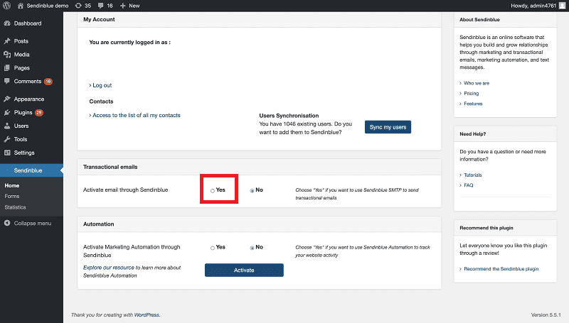
Task: Select No for Marketing Automation
Action: coord(252,248)
